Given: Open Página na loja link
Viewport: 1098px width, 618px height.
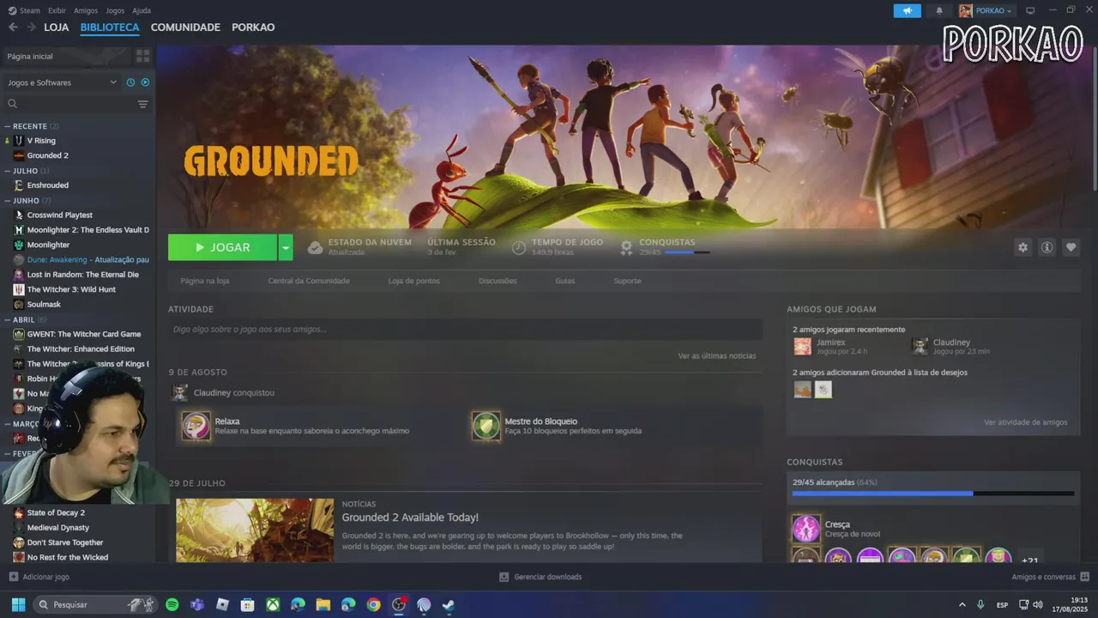Looking at the screenshot, I should 205,281.
